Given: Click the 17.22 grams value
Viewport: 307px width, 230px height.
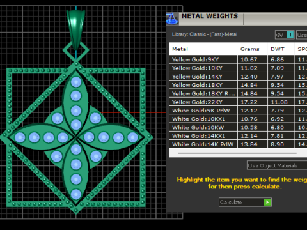Looking at the screenshot, I should [x=249, y=102].
